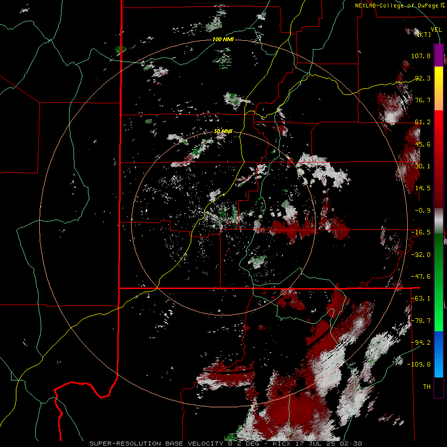Viewport: 447px width, 447px height.
Task: Click the -47.6 velocity scale value
Action: coord(421,276)
